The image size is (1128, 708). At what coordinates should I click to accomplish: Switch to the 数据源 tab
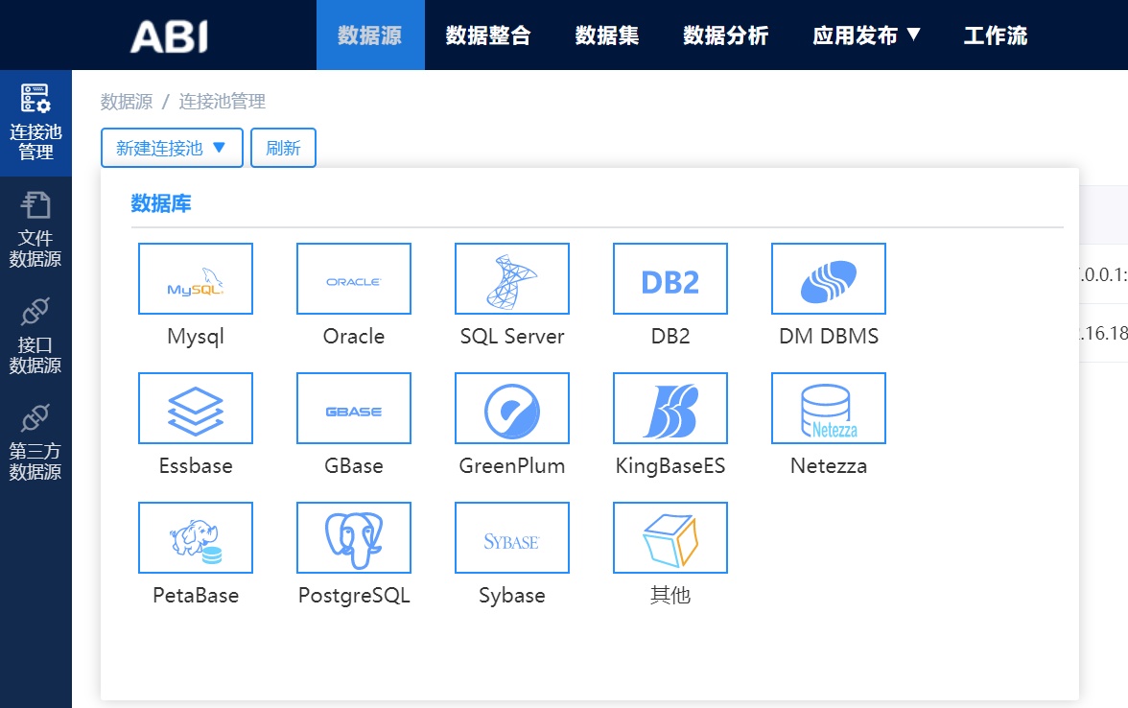click(x=370, y=35)
